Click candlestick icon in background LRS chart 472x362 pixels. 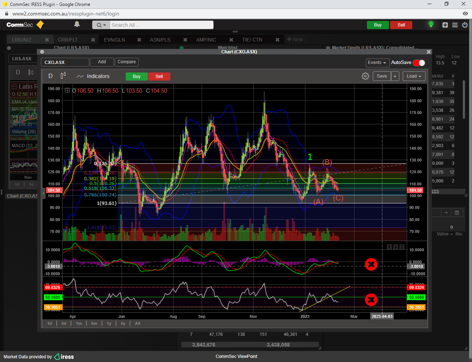click(31, 72)
